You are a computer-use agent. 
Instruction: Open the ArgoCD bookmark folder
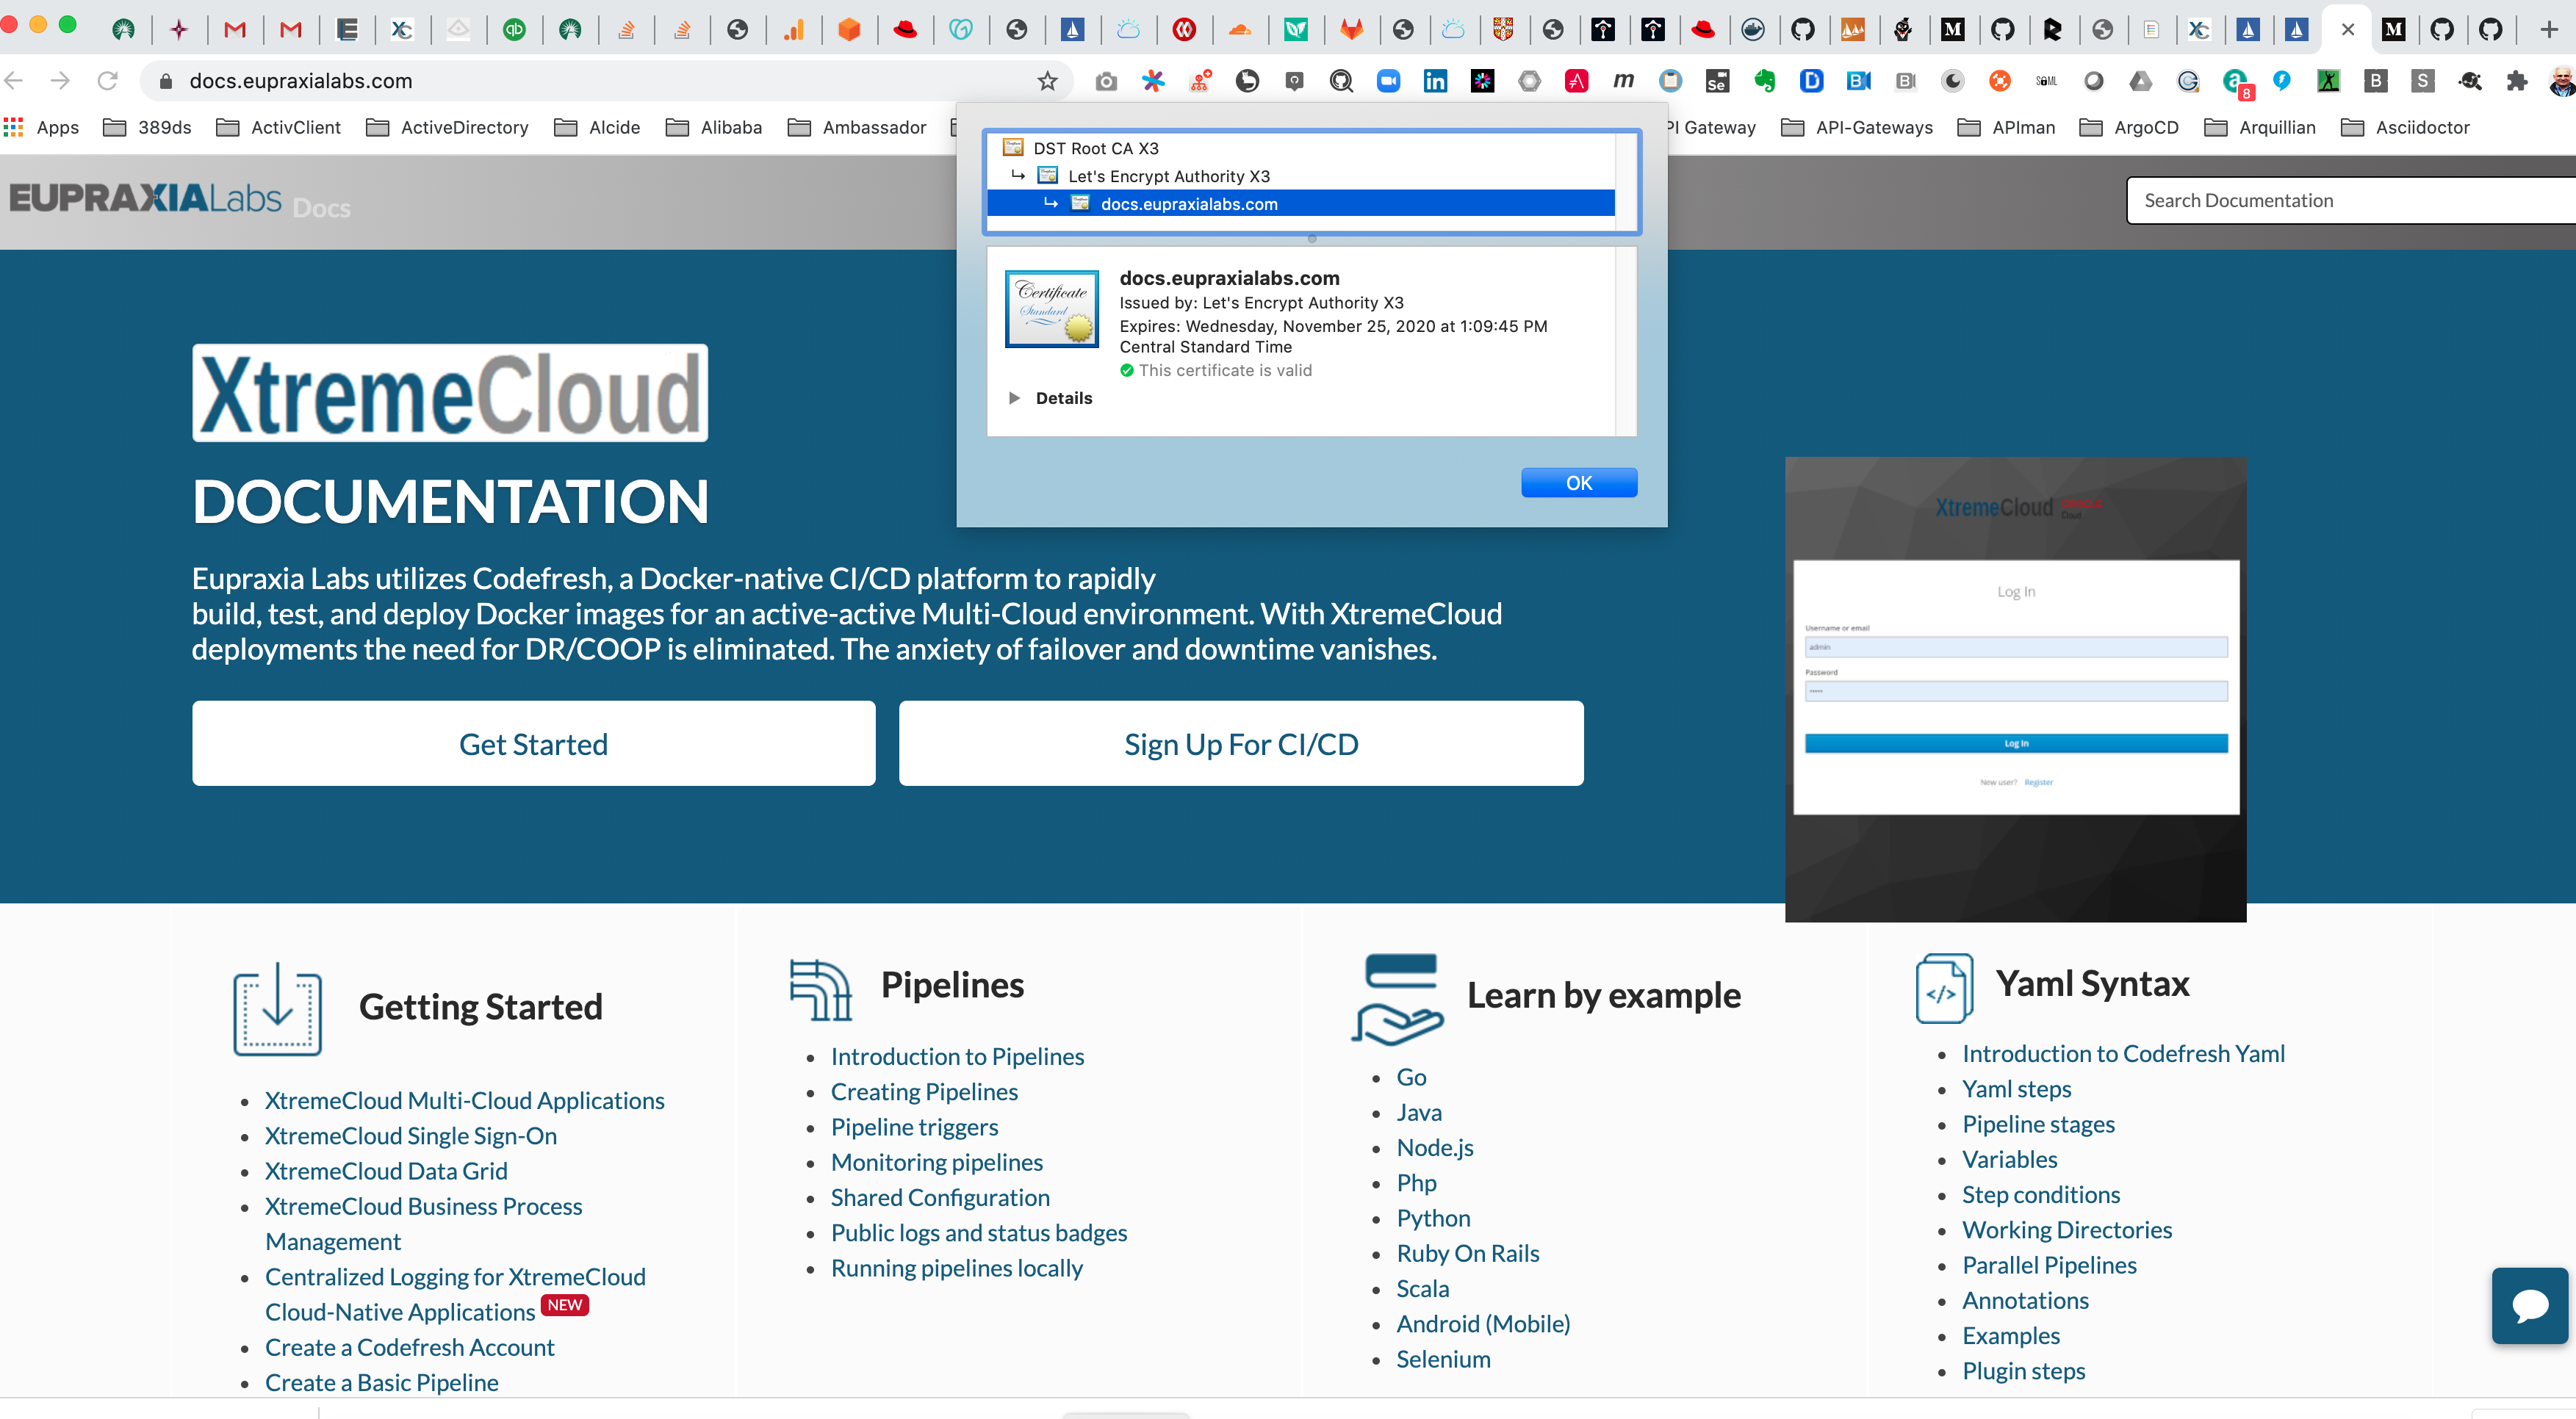coord(2128,127)
